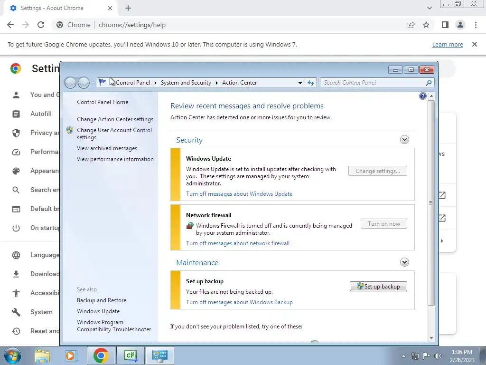The image size is (486, 365).
Task: Turn off messages about network firewall
Action: [x=237, y=243]
